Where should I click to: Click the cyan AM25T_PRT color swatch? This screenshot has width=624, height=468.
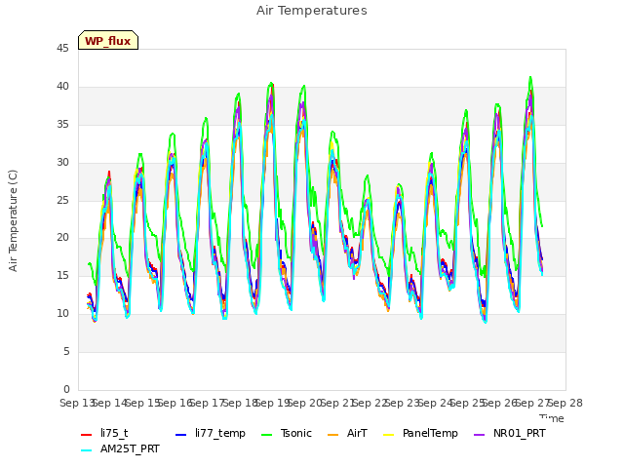(87, 450)
